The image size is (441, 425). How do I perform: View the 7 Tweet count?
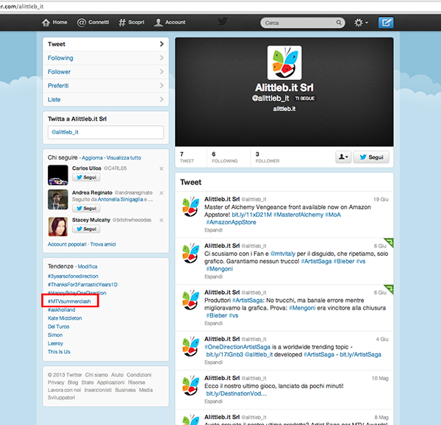[187, 157]
